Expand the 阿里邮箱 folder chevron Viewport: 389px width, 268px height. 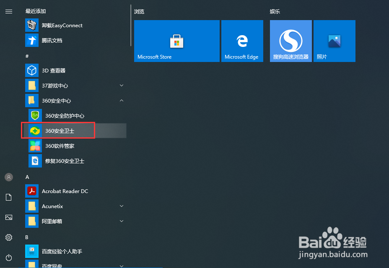click(x=122, y=221)
